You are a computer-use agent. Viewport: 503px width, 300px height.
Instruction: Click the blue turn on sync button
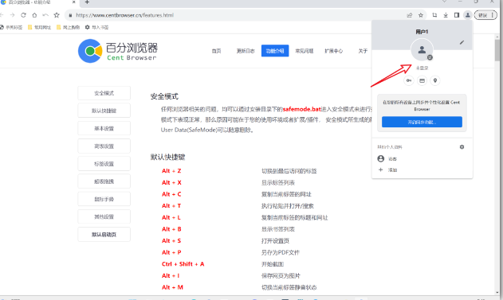coord(422,122)
